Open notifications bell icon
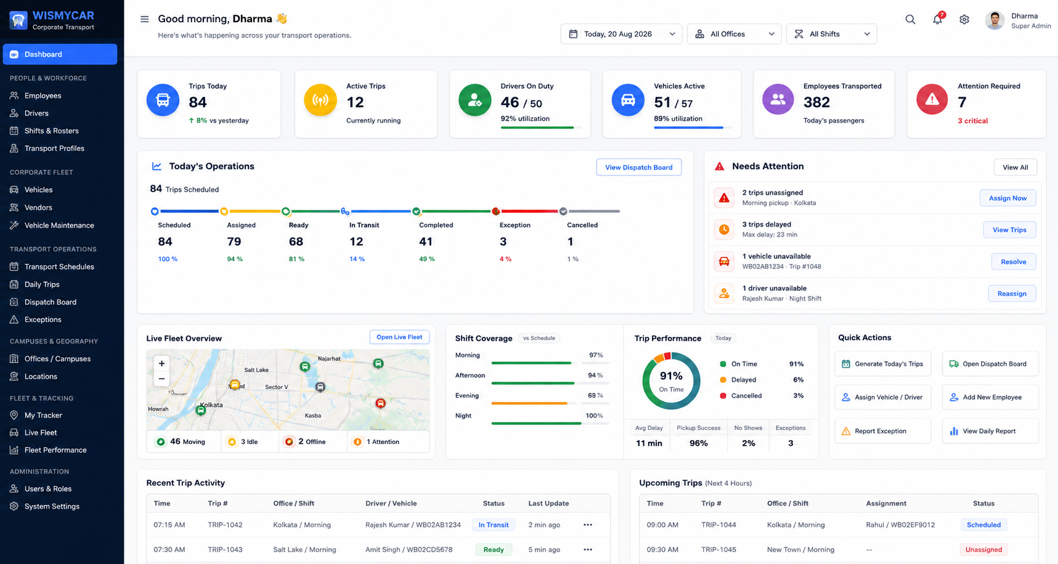This screenshot has height=564, width=1058. click(x=937, y=19)
